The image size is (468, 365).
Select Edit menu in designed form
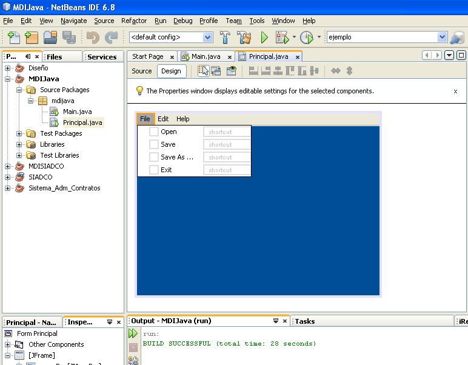tap(163, 119)
